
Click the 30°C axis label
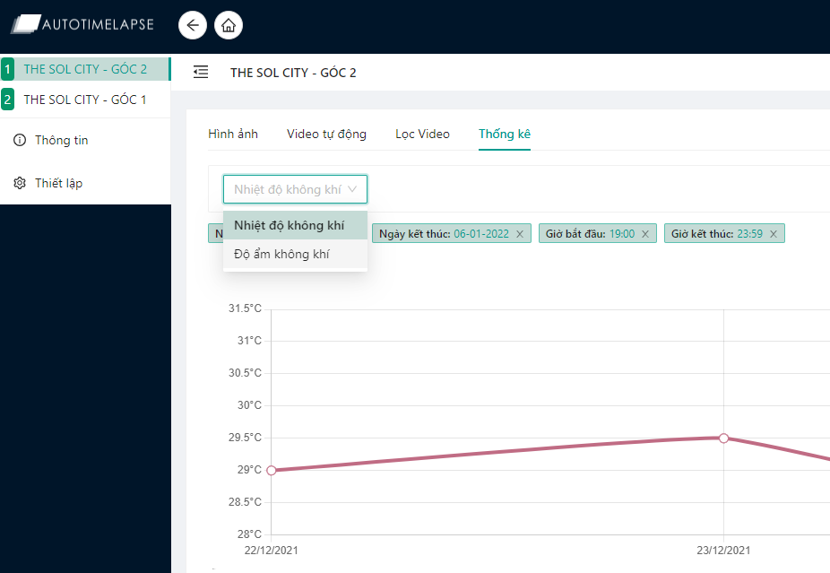coord(249,405)
